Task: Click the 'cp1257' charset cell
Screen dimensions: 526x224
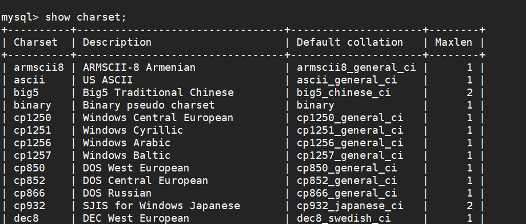Action: click(x=33, y=155)
